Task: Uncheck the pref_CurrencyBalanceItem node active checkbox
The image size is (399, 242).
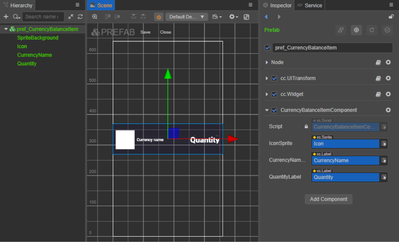Action: pos(267,48)
